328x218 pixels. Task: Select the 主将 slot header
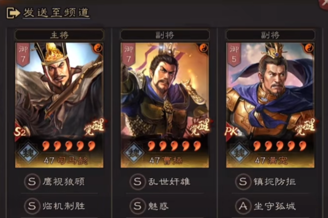click(x=60, y=35)
